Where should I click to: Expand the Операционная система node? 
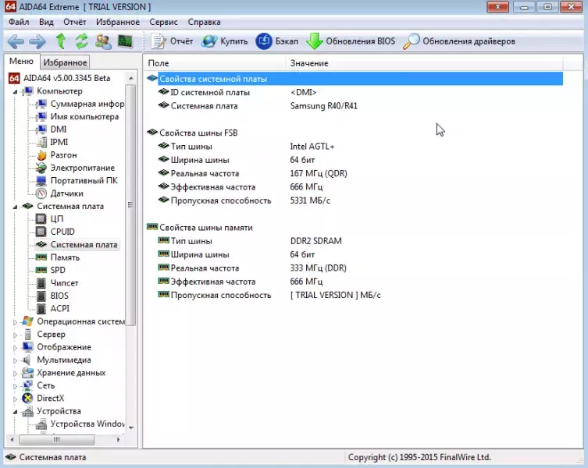(x=15, y=322)
